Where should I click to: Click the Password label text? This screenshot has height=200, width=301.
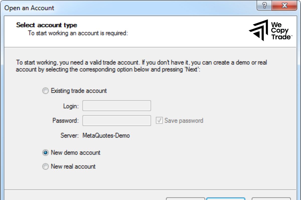[x=66, y=120]
